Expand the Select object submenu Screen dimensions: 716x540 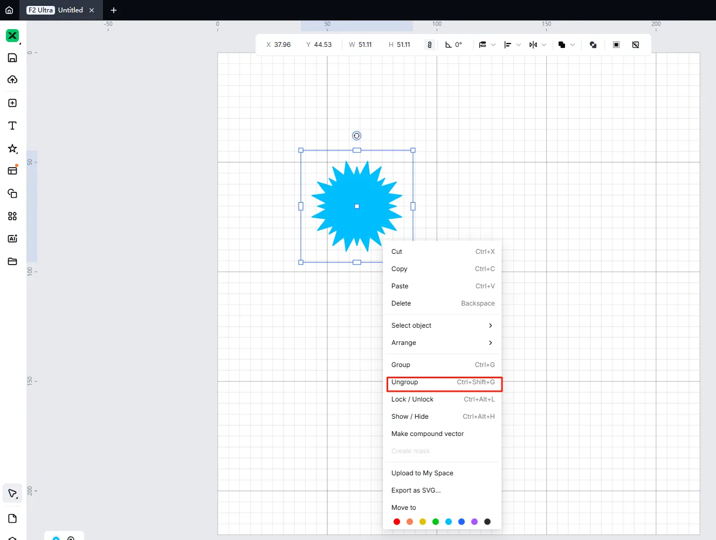443,326
